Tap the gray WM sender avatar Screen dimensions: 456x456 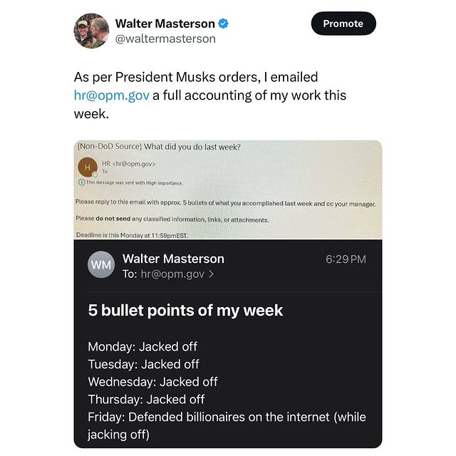coord(100,265)
